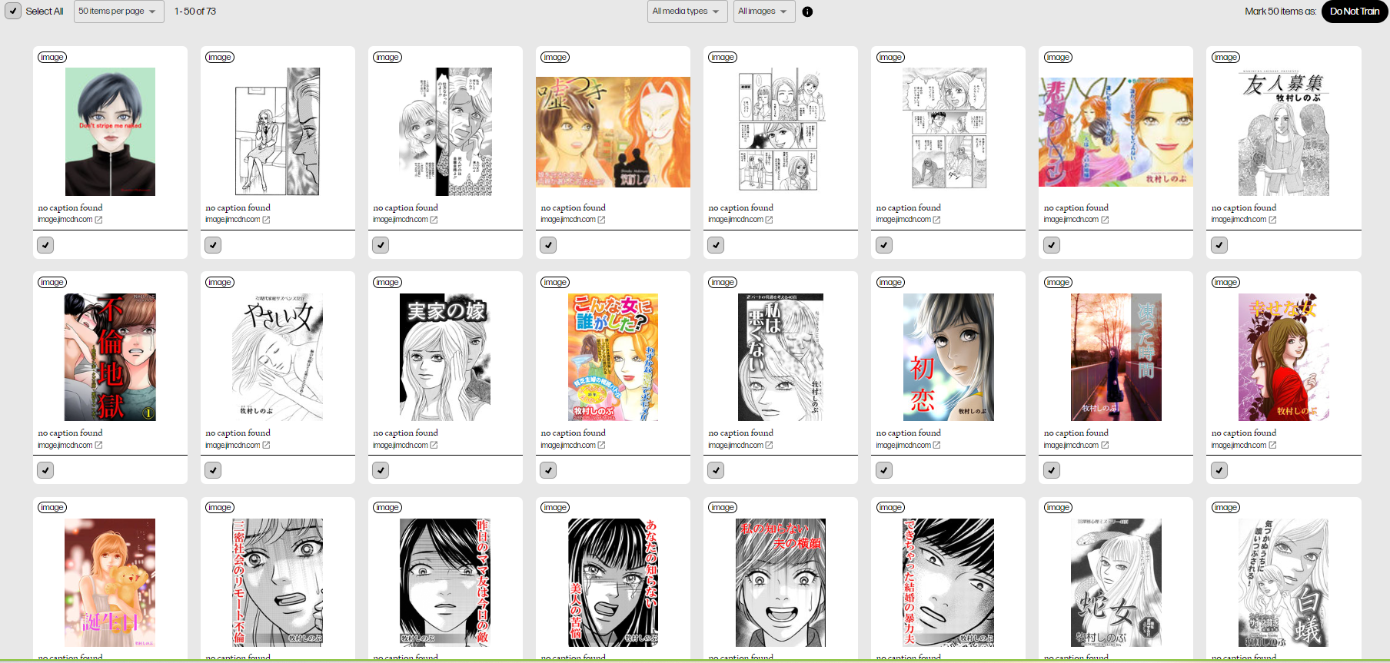Image resolution: width=1390 pixels, height=663 pixels.
Task: Open external link icon on こんな女に誰がした? card
Action: pos(601,445)
